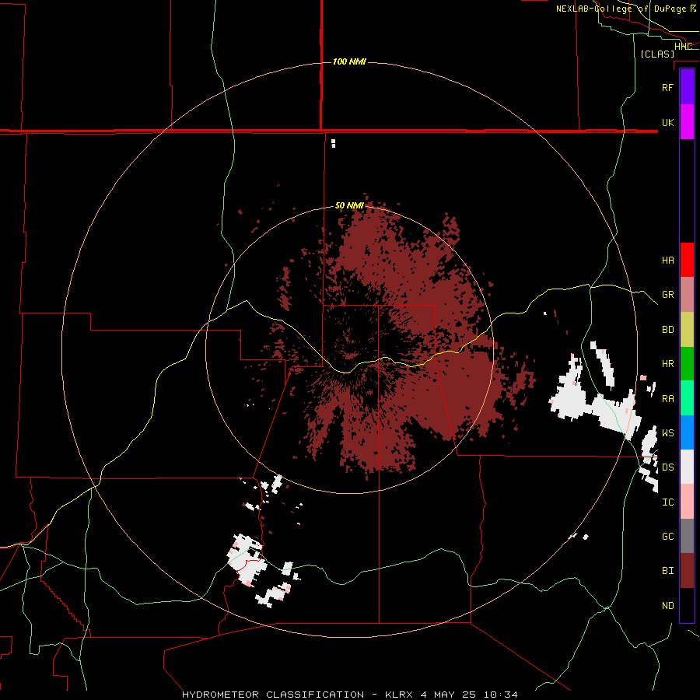
Task: Click the 50 NMI range ring label
Action: coord(349,206)
